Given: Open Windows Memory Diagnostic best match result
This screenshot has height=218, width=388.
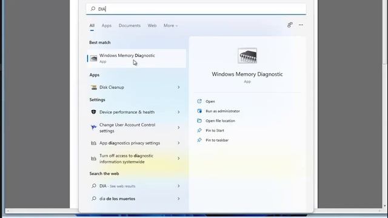Looking at the screenshot, I should (x=136, y=58).
